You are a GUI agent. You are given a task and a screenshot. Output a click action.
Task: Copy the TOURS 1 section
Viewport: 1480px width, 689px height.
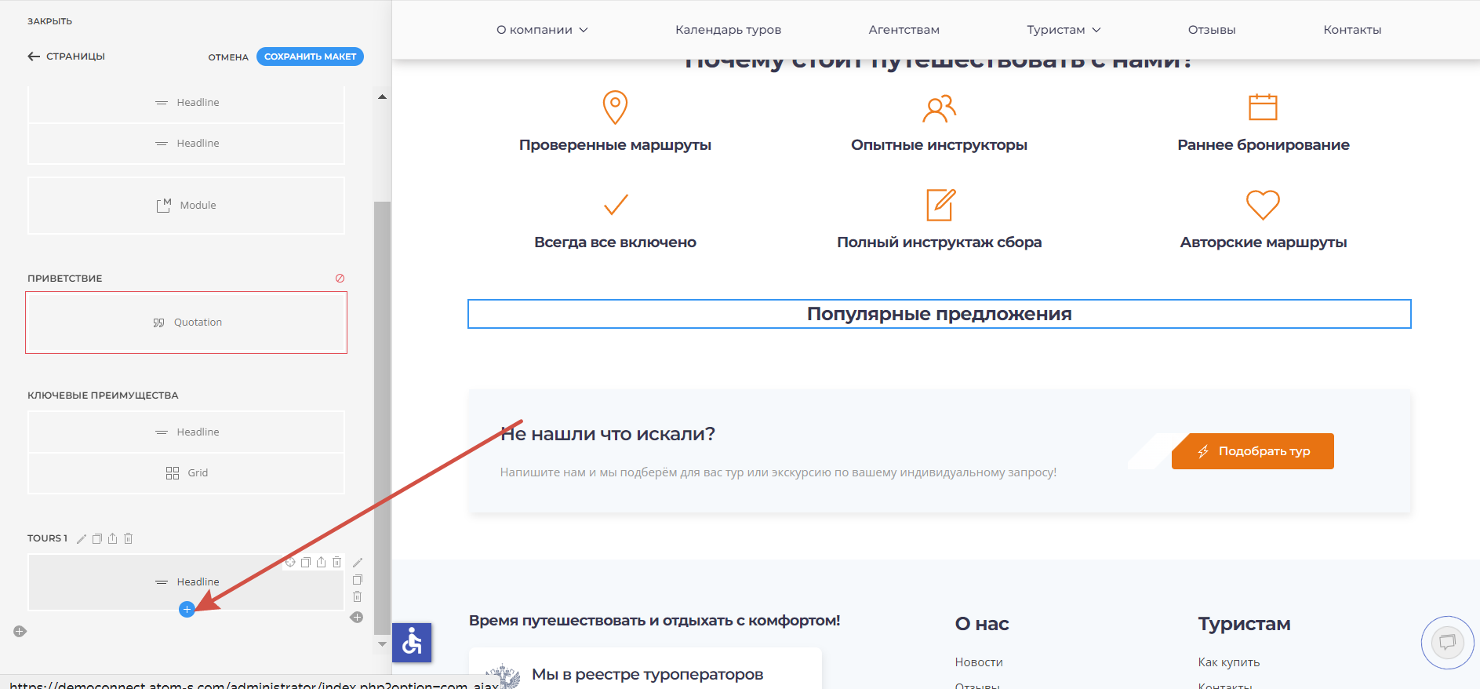[x=97, y=538]
